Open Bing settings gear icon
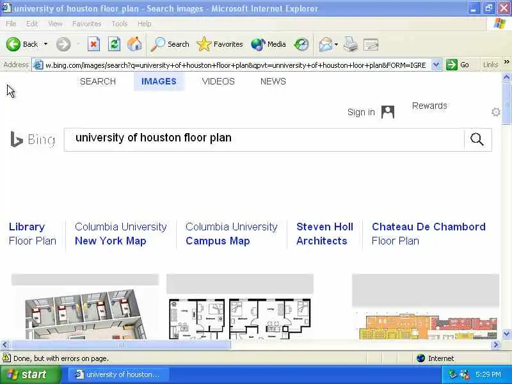This screenshot has width=512, height=384. [495, 112]
